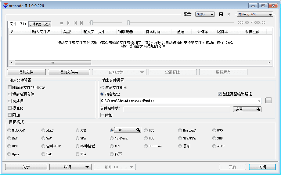Image resolution: width=281 pixels, height=175 pixels.
Task: Open the 关于 dialog
Action: tap(26, 167)
